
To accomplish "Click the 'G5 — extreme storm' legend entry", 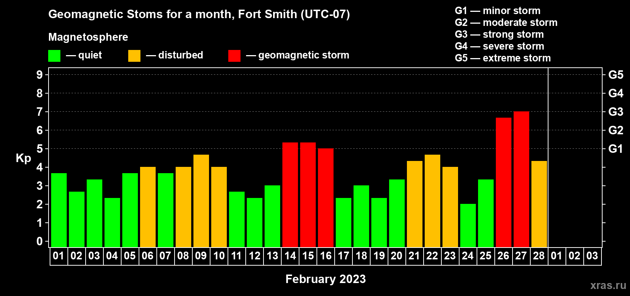I will (503, 58).
